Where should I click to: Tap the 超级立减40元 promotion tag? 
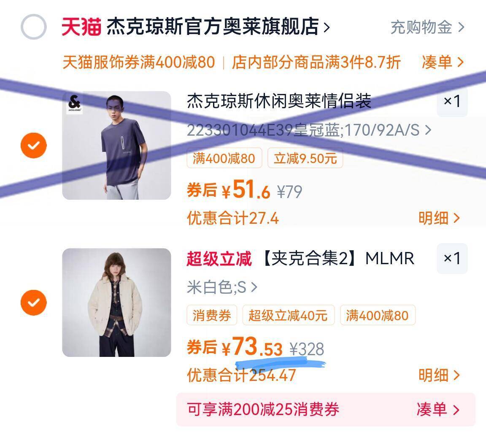click(x=288, y=316)
